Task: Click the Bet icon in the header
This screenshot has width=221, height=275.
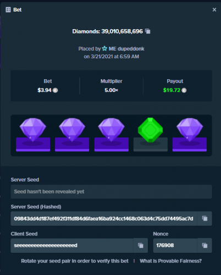Action: (x=8, y=10)
